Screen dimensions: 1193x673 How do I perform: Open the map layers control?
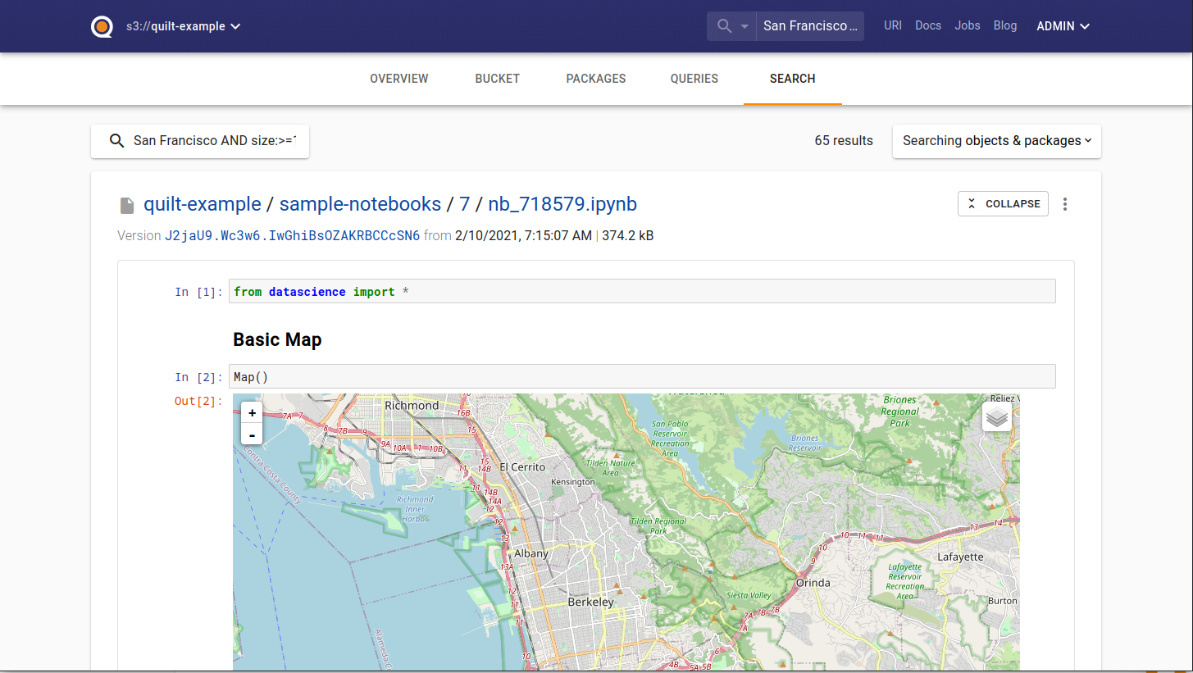click(x=996, y=416)
